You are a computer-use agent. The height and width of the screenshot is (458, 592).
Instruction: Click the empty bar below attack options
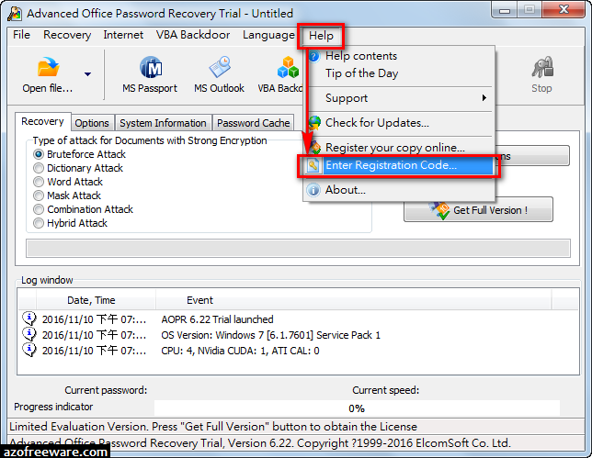click(x=298, y=249)
